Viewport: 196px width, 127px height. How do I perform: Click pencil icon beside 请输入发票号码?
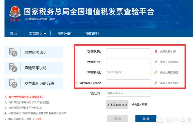pos(155,62)
